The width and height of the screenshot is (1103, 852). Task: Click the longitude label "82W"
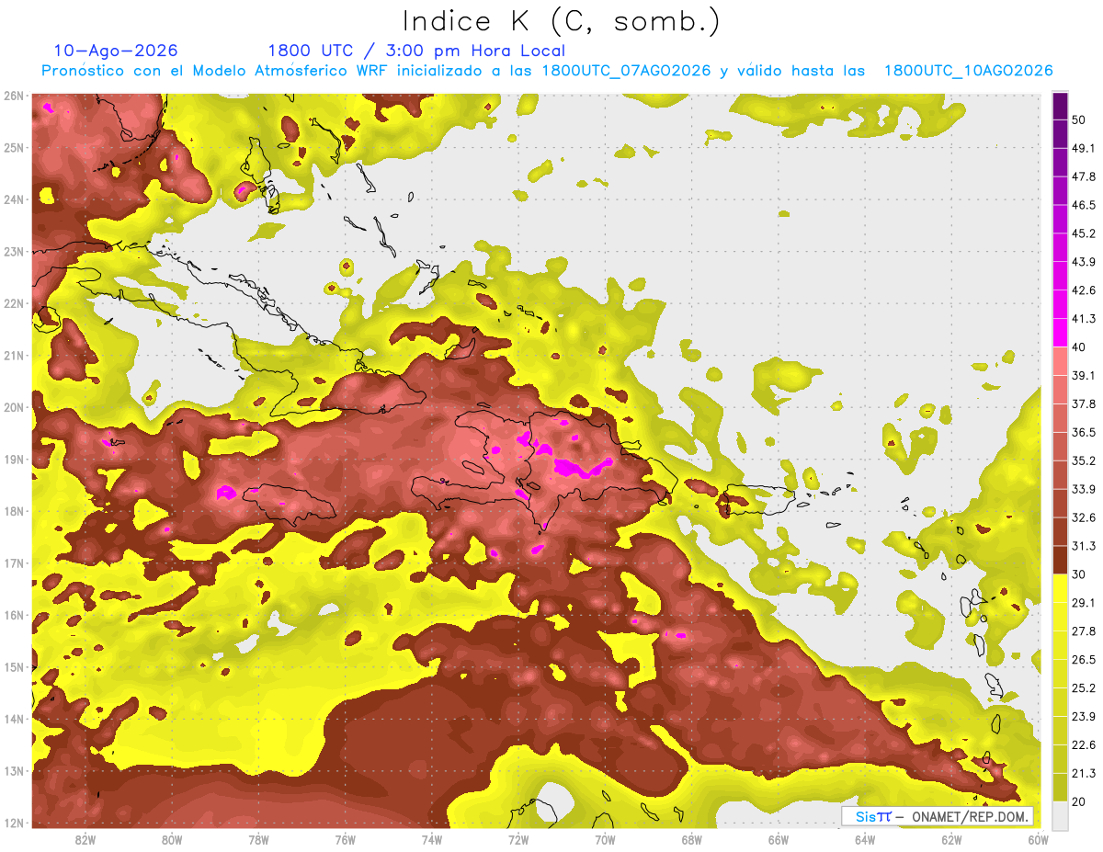click(85, 840)
